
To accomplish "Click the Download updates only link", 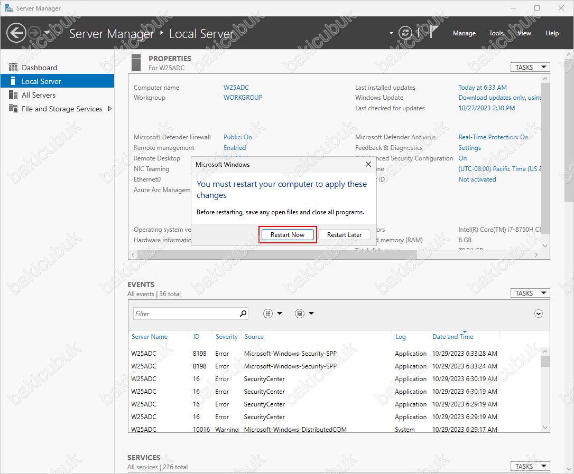I will coord(499,98).
